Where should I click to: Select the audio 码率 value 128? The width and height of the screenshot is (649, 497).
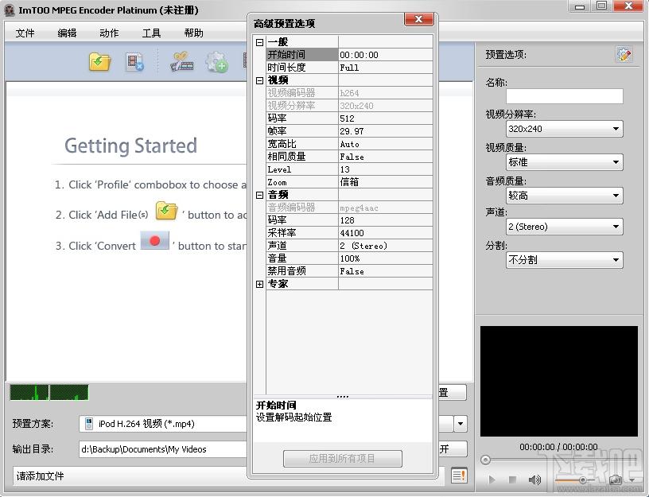[x=385, y=220]
